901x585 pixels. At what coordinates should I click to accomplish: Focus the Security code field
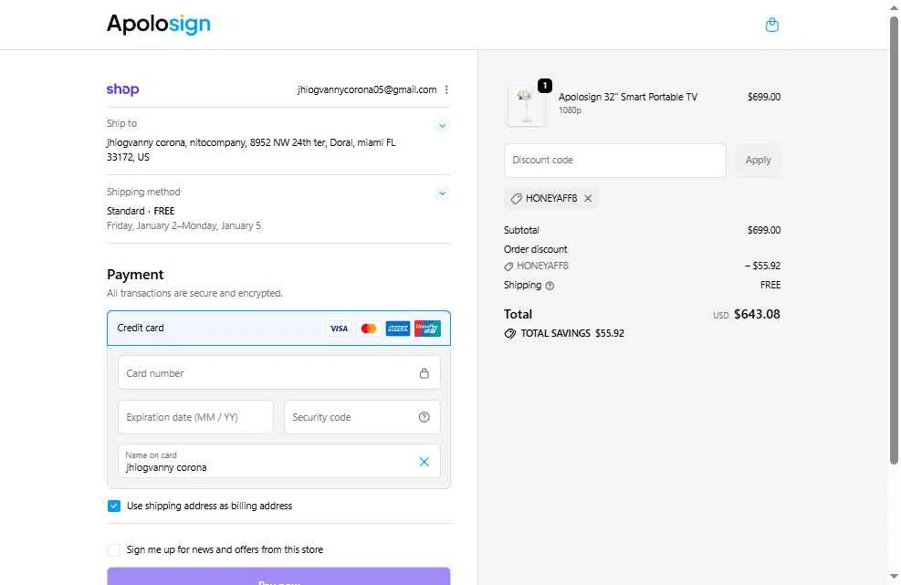coord(362,417)
